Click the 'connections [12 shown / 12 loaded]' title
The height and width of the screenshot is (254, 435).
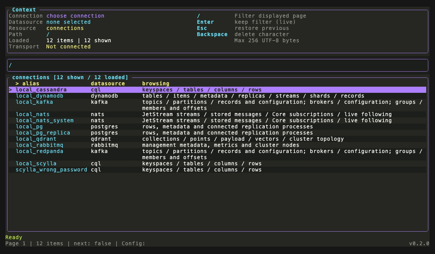point(70,77)
